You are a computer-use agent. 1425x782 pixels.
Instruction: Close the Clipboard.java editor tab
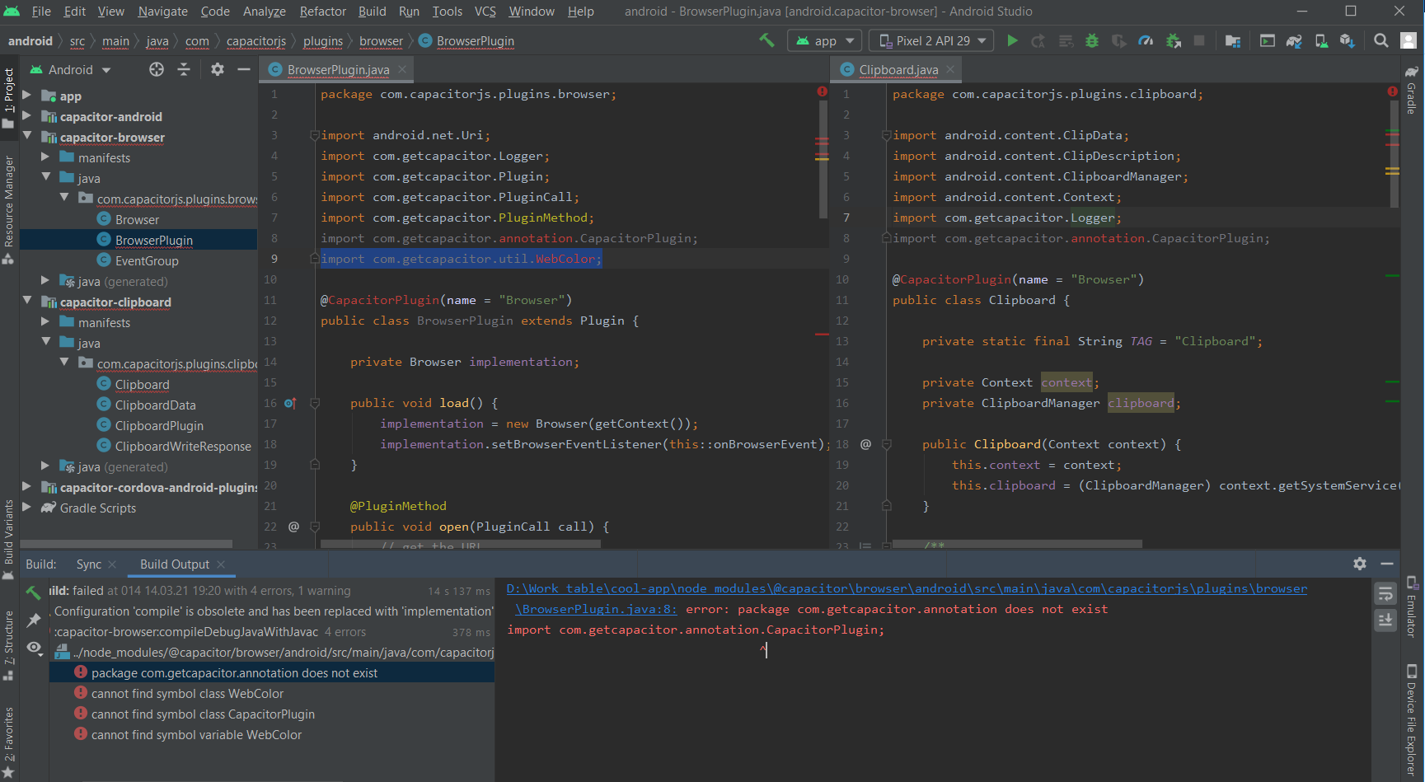pyautogui.click(x=950, y=69)
